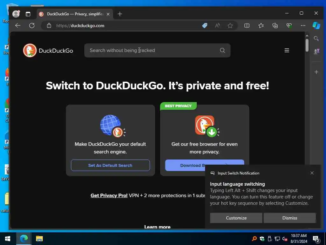
Task: Open the sidebar games chess icon
Action: [x=316, y=51]
